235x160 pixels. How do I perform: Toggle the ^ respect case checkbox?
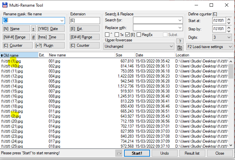pos(107,35)
